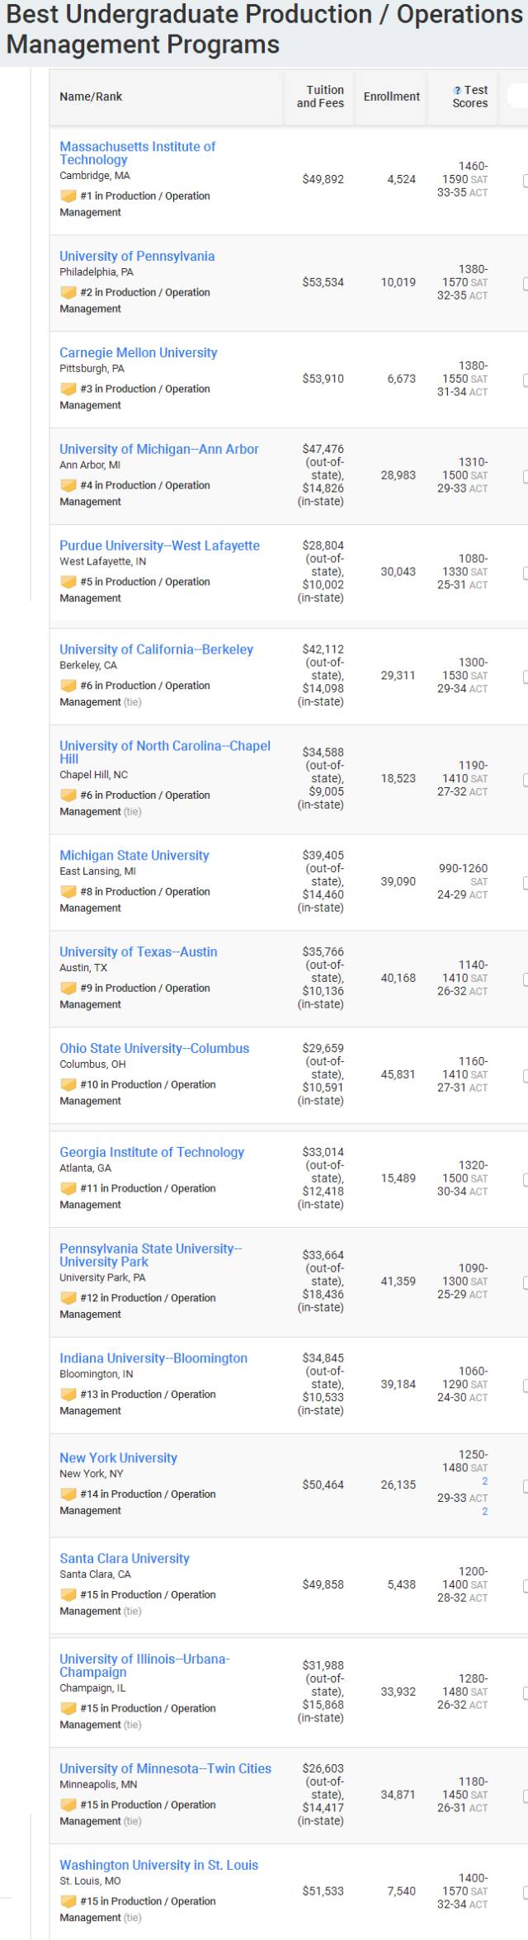This screenshot has width=528, height=1940.
Task: Click the #12 rank badge for Penn State
Action: [68, 1298]
